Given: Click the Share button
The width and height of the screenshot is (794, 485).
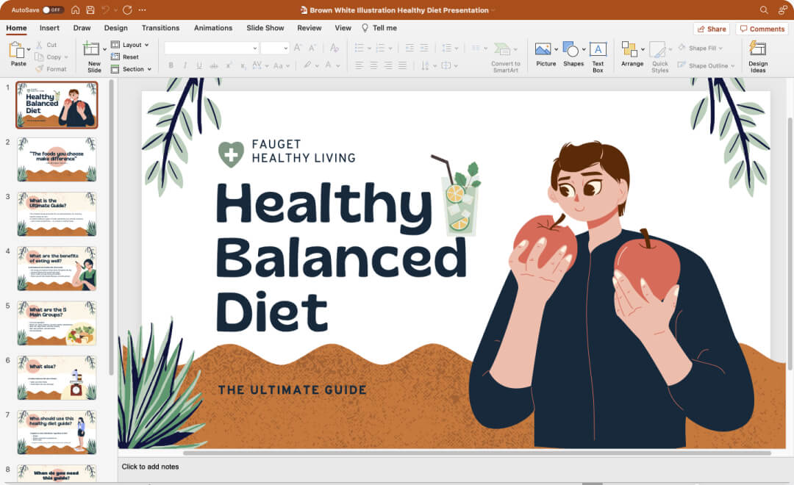Looking at the screenshot, I should (711, 29).
